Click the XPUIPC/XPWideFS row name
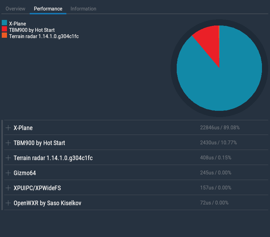The image size is (270, 237). pyautogui.click(x=37, y=188)
